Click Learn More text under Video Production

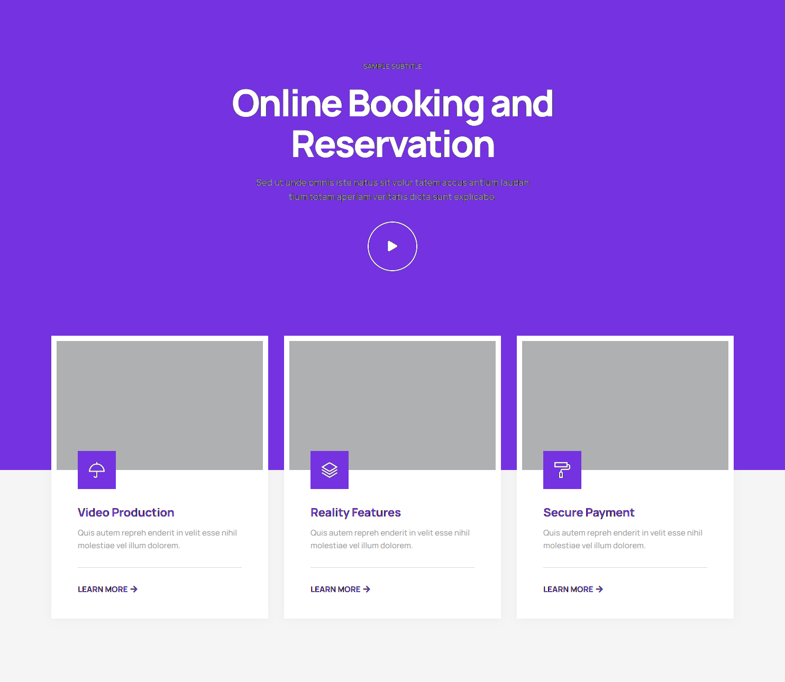103,589
